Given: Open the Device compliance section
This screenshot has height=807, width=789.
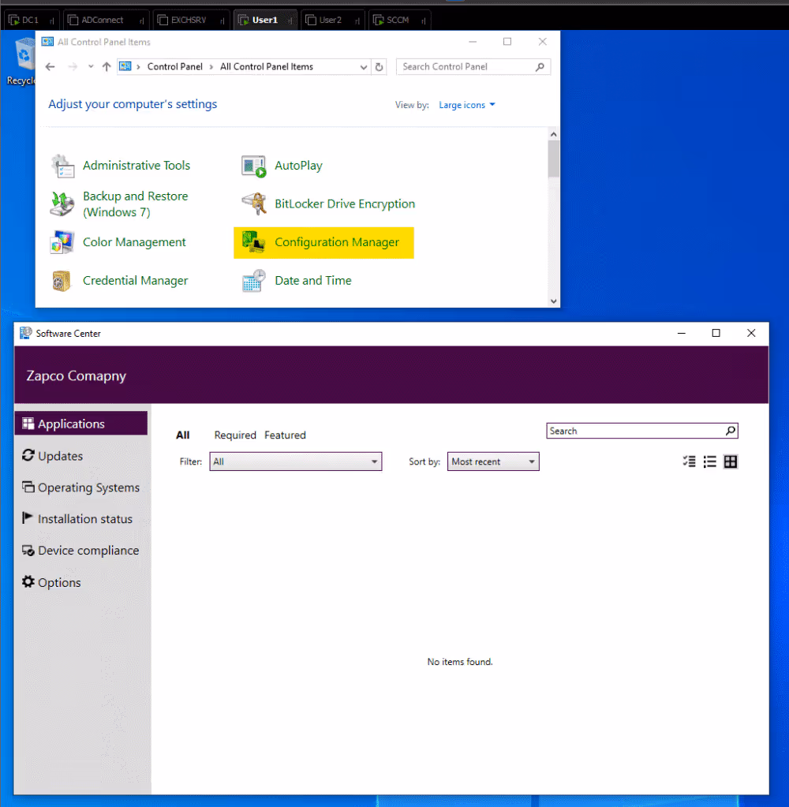Looking at the screenshot, I should click(x=80, y=550).
